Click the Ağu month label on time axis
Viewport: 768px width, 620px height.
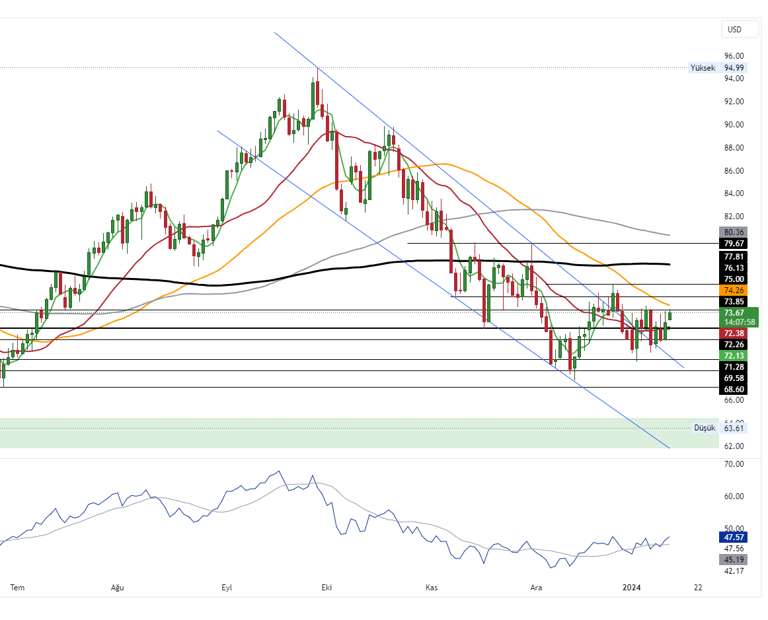[117, 587]
